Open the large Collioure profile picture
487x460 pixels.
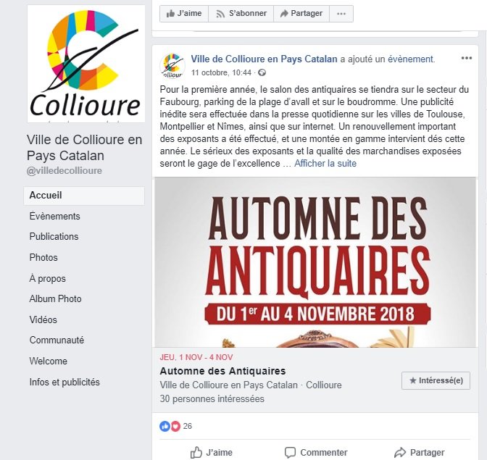[86, 64]
